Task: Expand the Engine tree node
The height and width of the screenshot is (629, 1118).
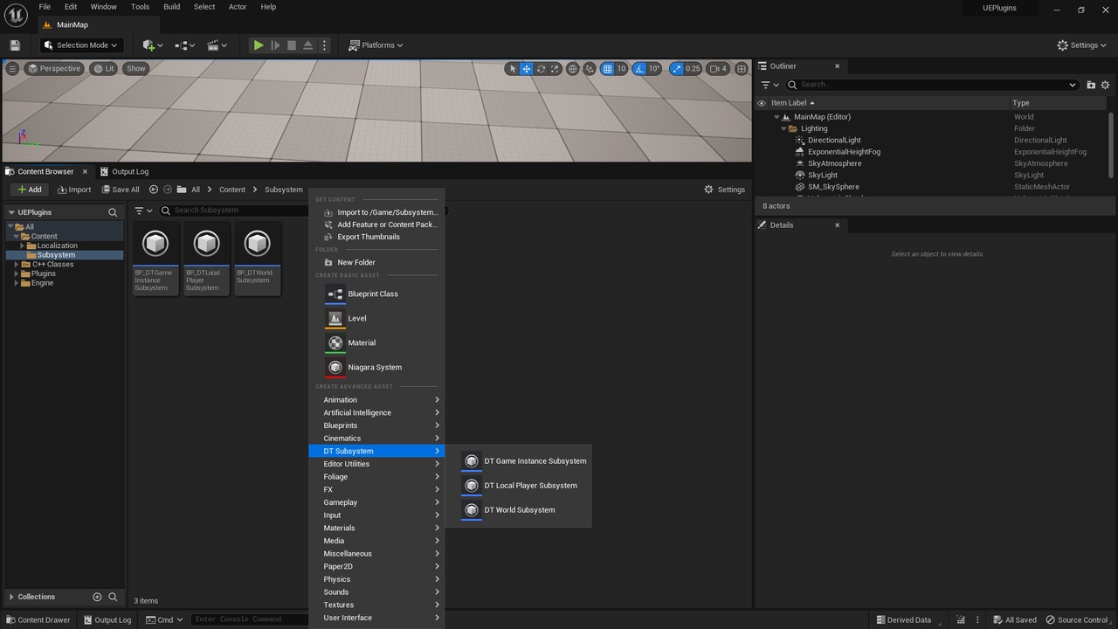Action: pyautogui.click(x=16, y=283)
